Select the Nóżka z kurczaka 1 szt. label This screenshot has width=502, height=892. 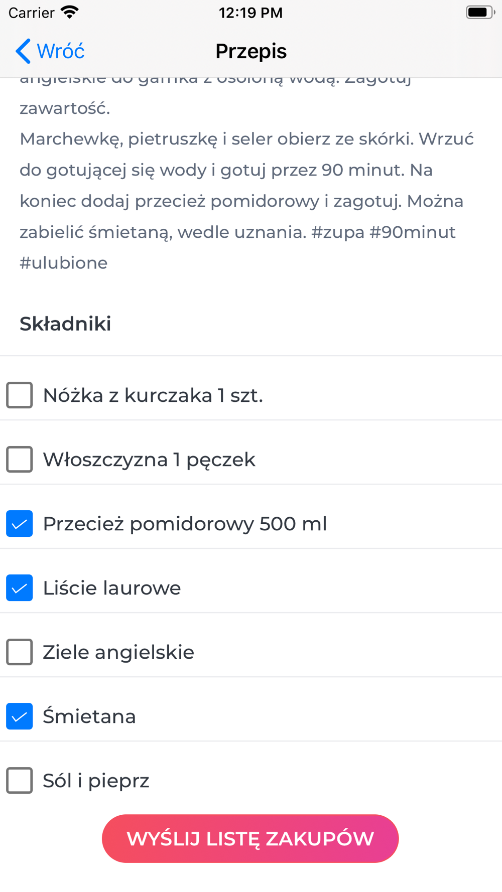click(153, 396)
